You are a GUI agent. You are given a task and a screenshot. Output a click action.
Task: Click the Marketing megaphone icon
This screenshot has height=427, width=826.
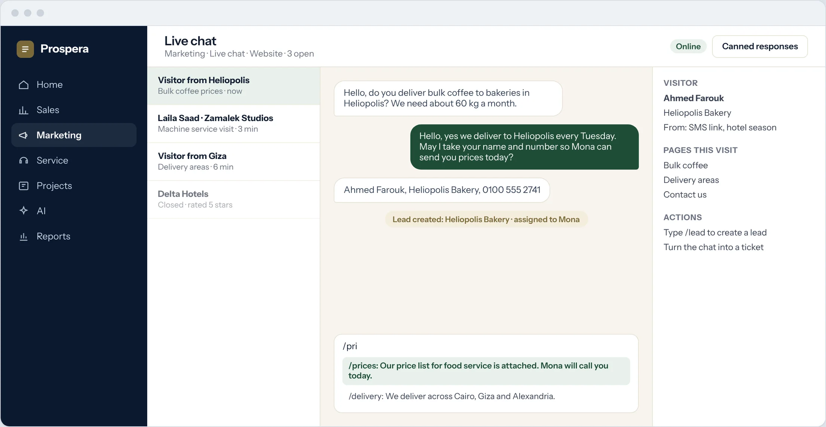tap(24, 135)
